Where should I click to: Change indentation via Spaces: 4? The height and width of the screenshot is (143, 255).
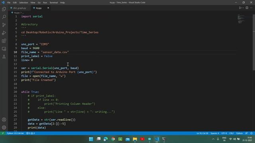click(215, 133)
